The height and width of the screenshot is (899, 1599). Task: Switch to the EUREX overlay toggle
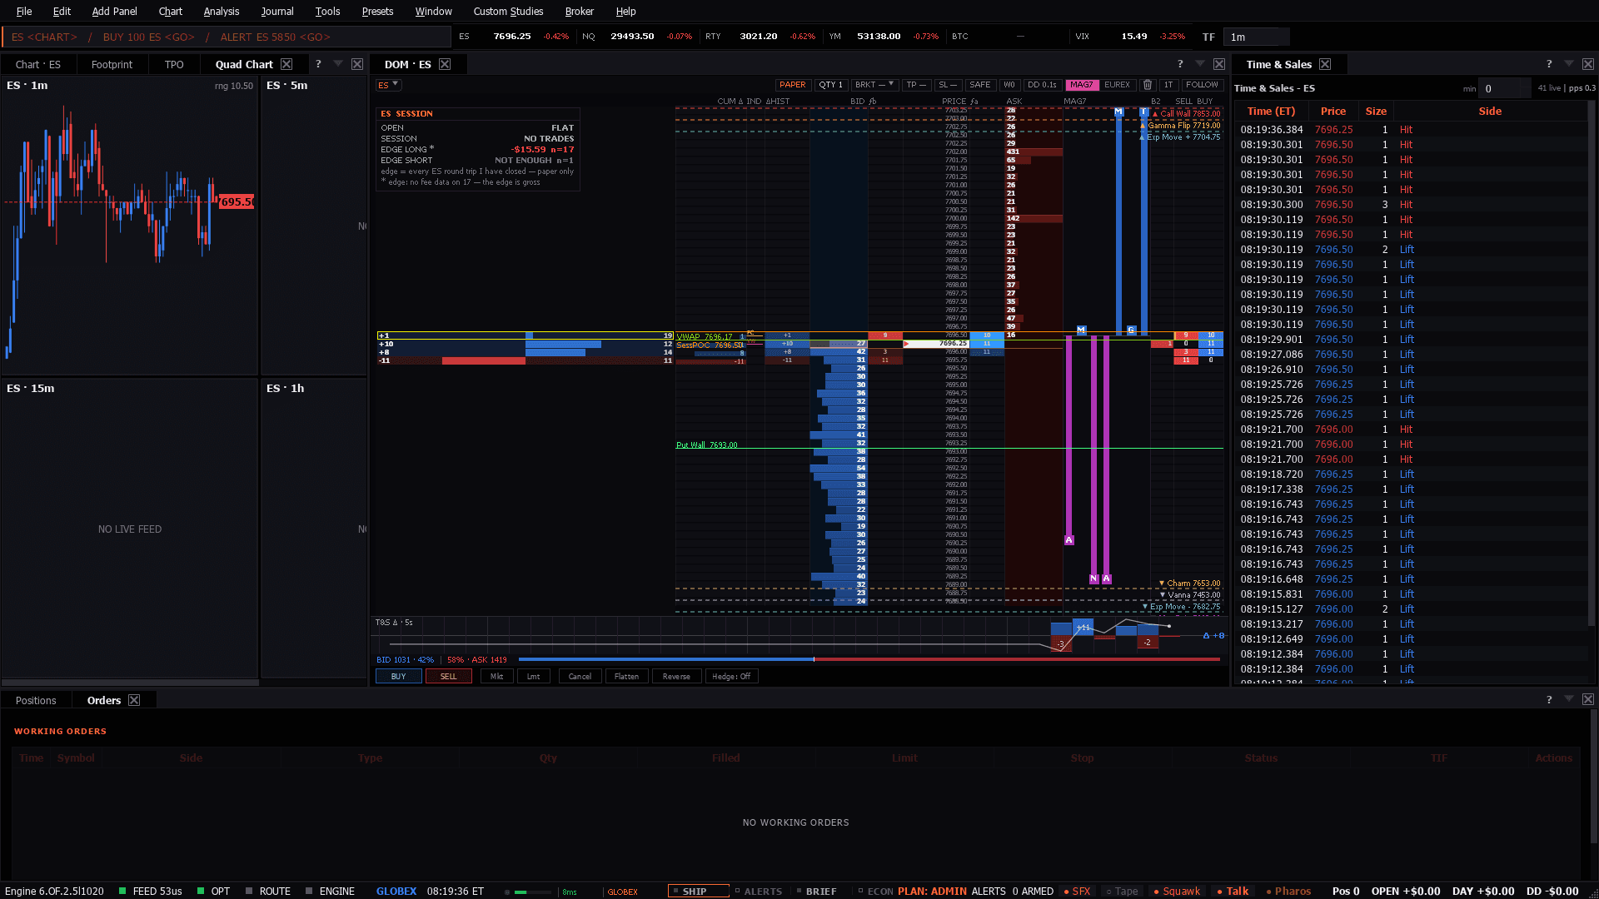click(1118, 85)
